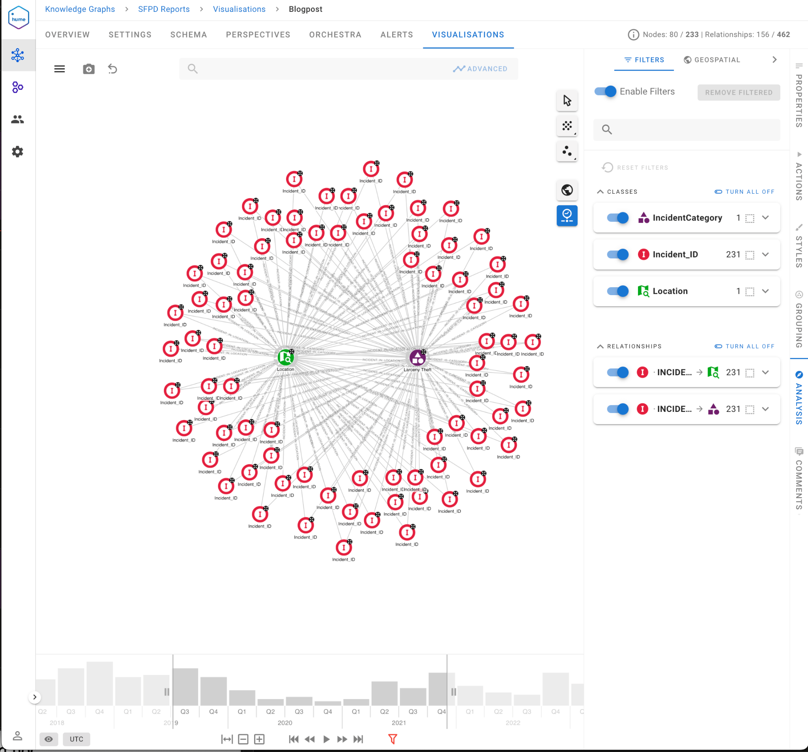Expand the timeline side arrow

(x=35, y=697)
